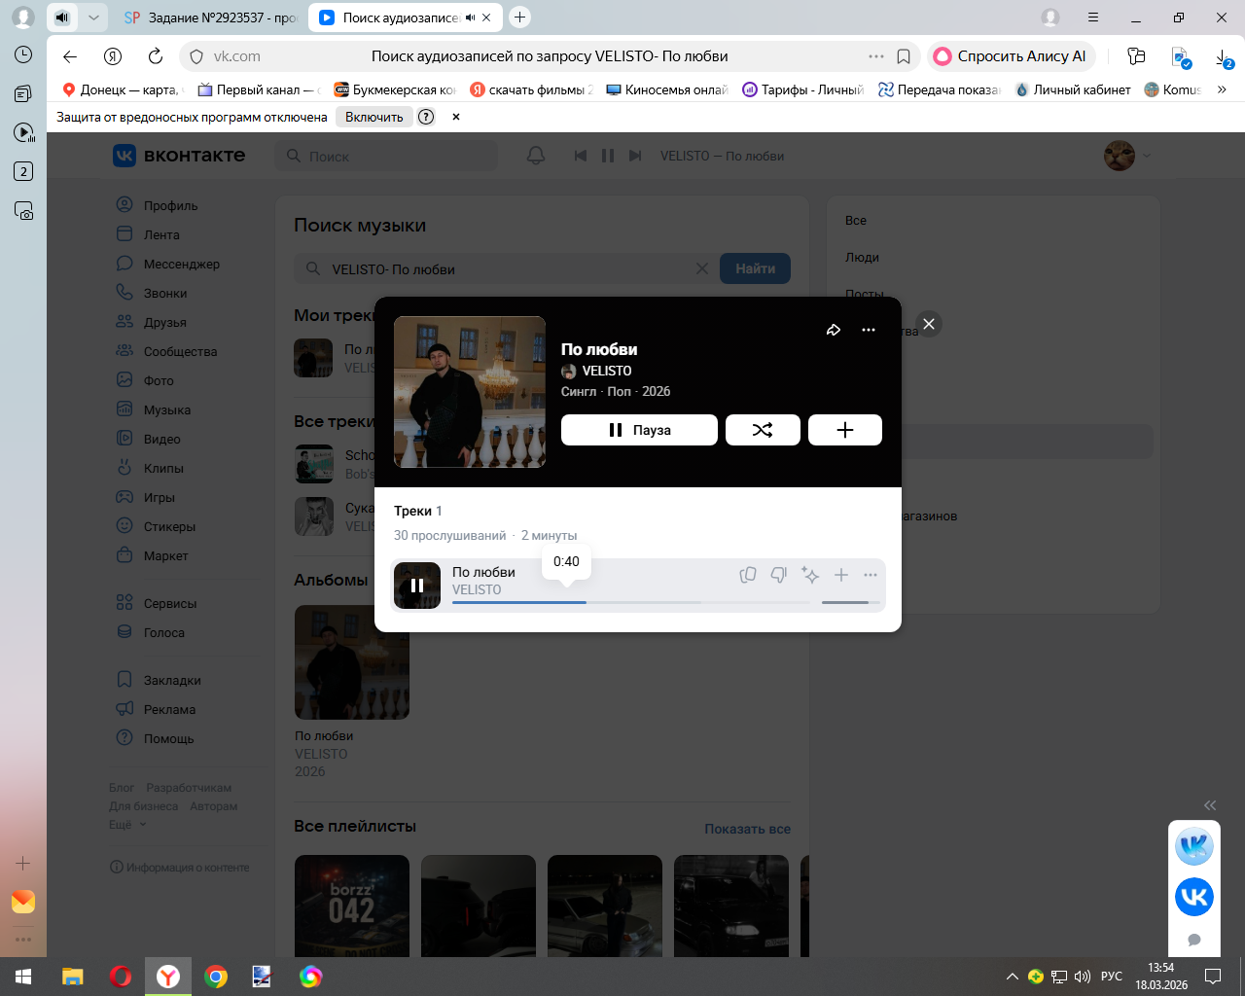Reload the page
The width and height of the screenshot is (1245, 996).
(156, 56)
